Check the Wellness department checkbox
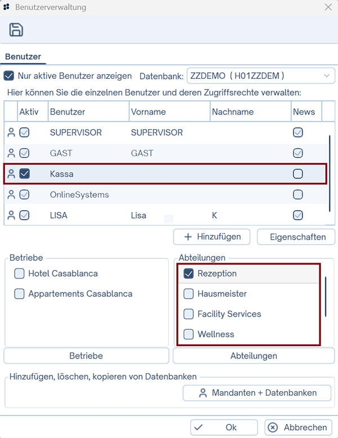Screen dimensions: 338x438 point(189,334)
